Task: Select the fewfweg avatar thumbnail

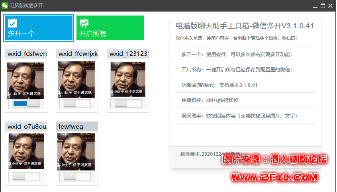Action: click(76, 152)
